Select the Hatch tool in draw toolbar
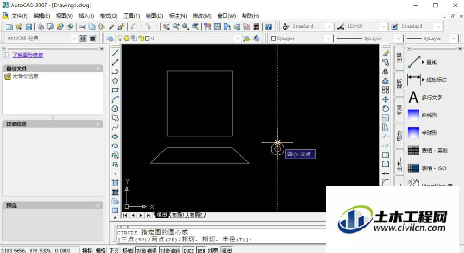 (115, 183)
